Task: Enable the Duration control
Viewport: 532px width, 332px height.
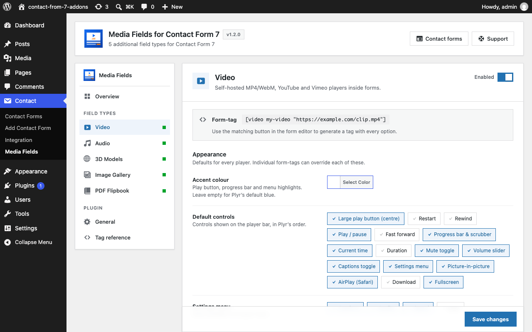Action: click(394, 251)
